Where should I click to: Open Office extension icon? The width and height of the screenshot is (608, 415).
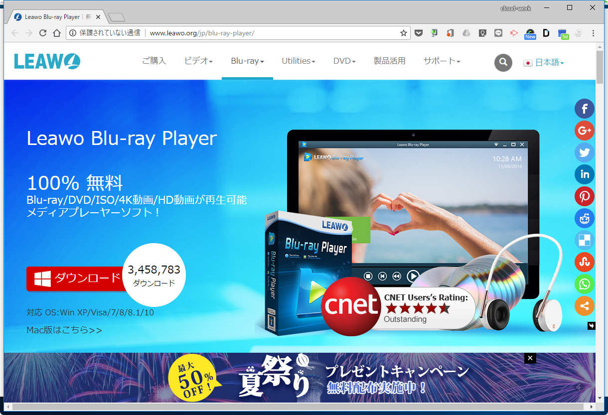450,33
